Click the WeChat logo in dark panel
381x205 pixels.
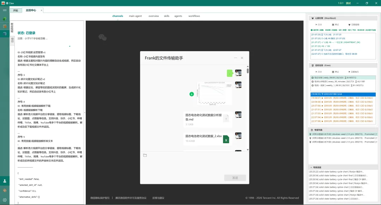[x=103, y=37]
